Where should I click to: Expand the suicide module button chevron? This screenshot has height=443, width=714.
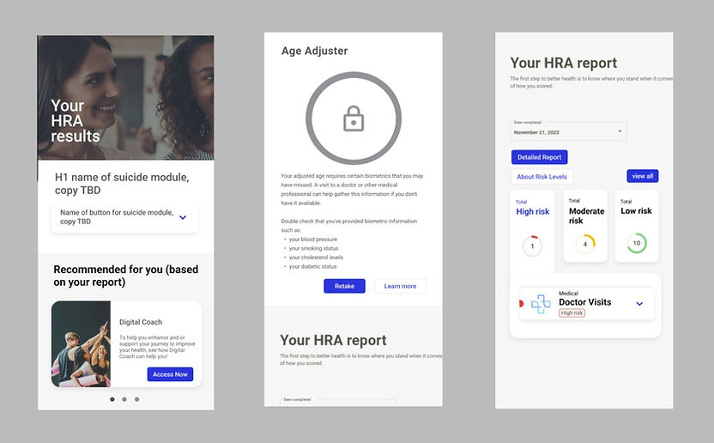pyautogui.click(x=183, y=217)
